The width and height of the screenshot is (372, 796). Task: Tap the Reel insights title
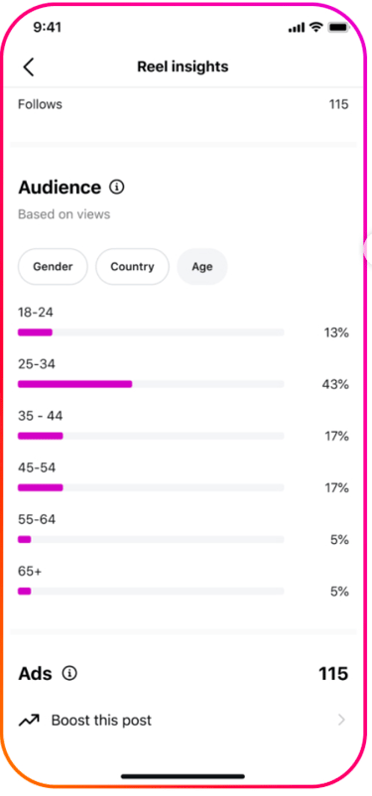click(x=183, y=66)
